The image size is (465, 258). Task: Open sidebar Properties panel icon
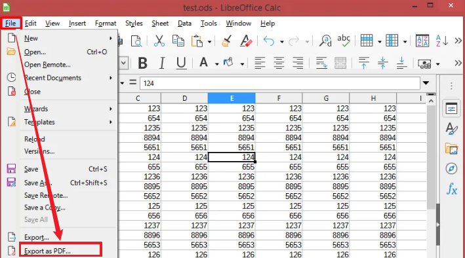pyautogui.click(x=451, y=109)
